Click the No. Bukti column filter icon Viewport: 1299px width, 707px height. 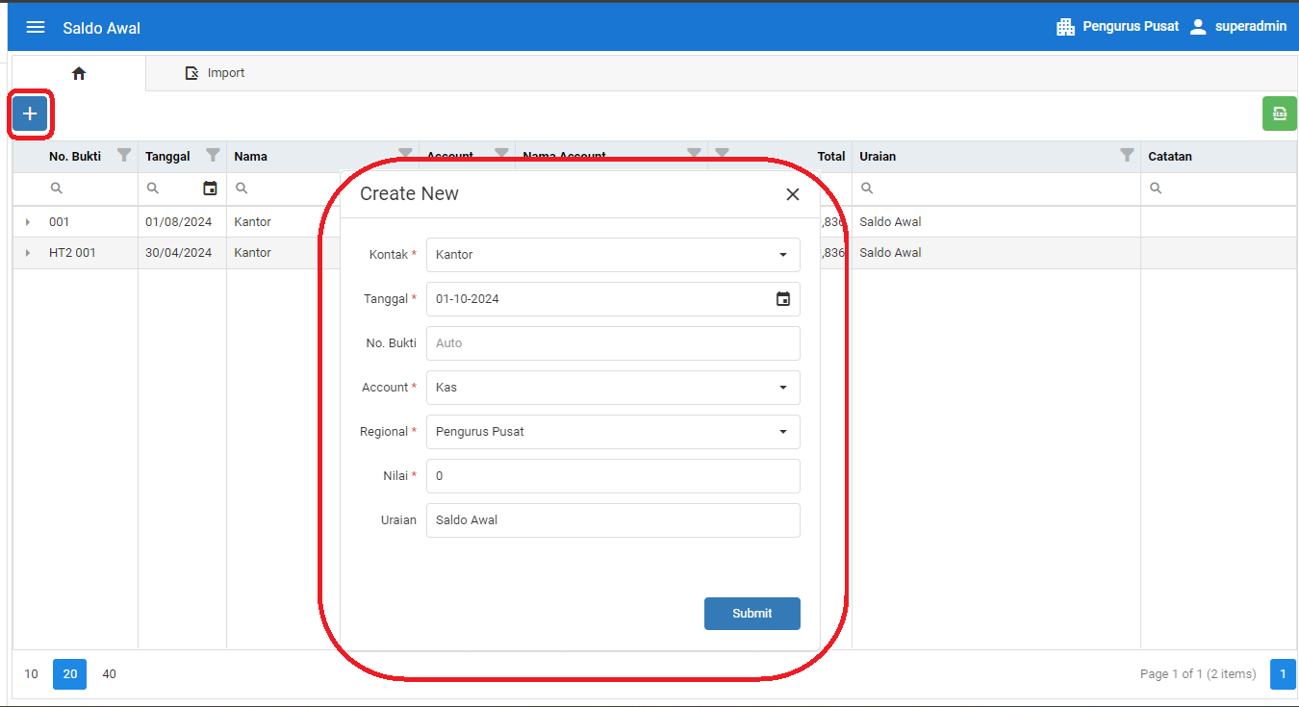click(x=123, y=156)
